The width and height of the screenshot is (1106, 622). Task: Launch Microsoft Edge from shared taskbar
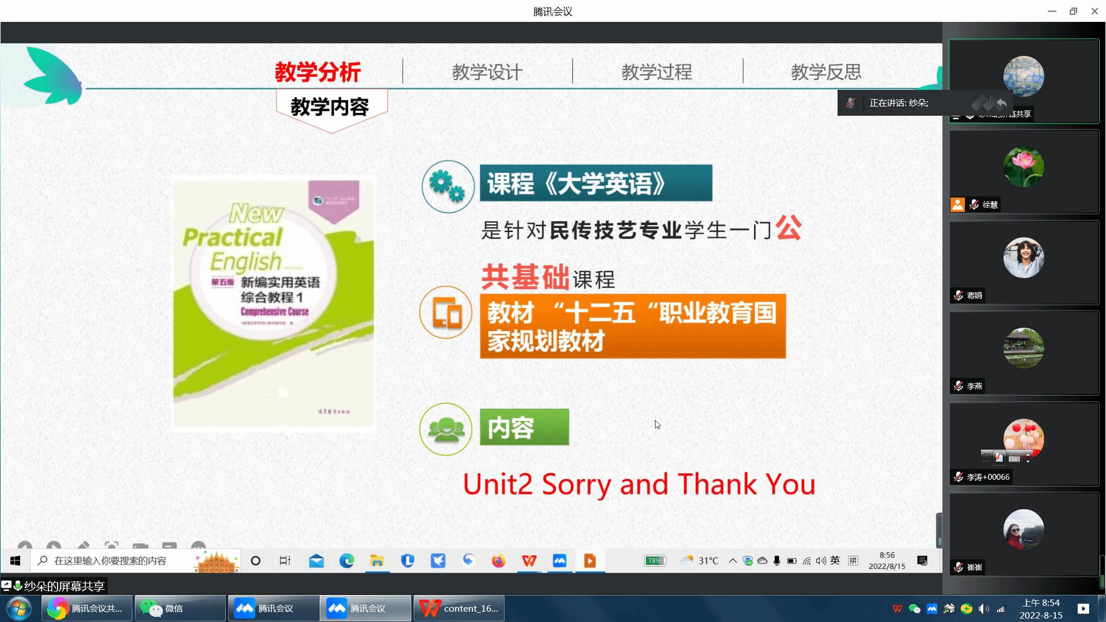coord(347,560)
